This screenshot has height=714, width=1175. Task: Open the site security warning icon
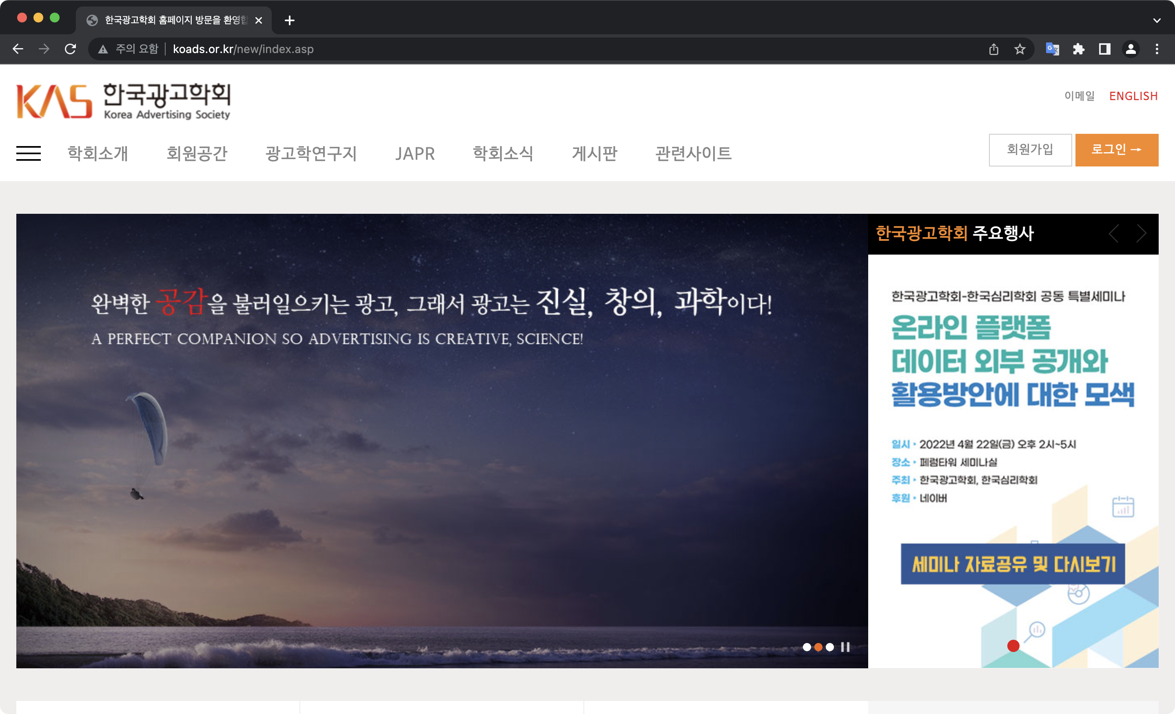pos(103,49)
